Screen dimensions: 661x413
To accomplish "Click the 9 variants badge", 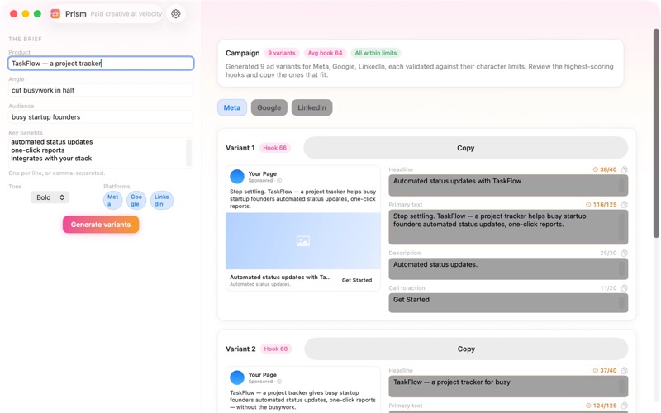I will (282, 53).
